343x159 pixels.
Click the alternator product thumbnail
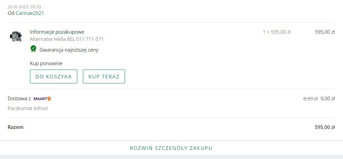click(16, 36)
